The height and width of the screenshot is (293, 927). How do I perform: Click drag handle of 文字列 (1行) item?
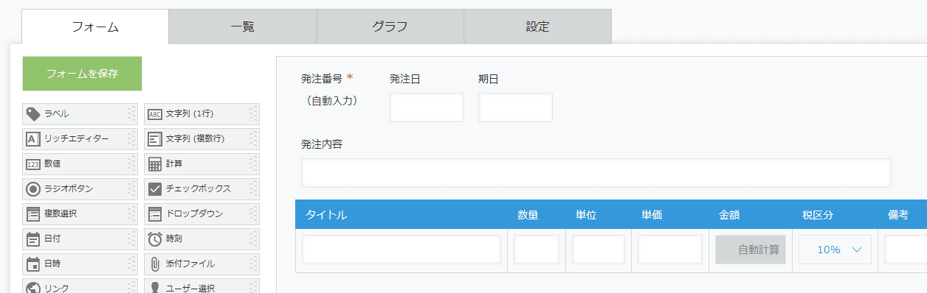coord(253,114)
